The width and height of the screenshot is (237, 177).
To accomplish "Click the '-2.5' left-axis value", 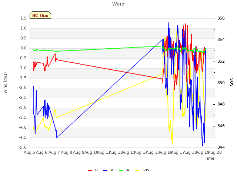I will (x=23, y=98).
